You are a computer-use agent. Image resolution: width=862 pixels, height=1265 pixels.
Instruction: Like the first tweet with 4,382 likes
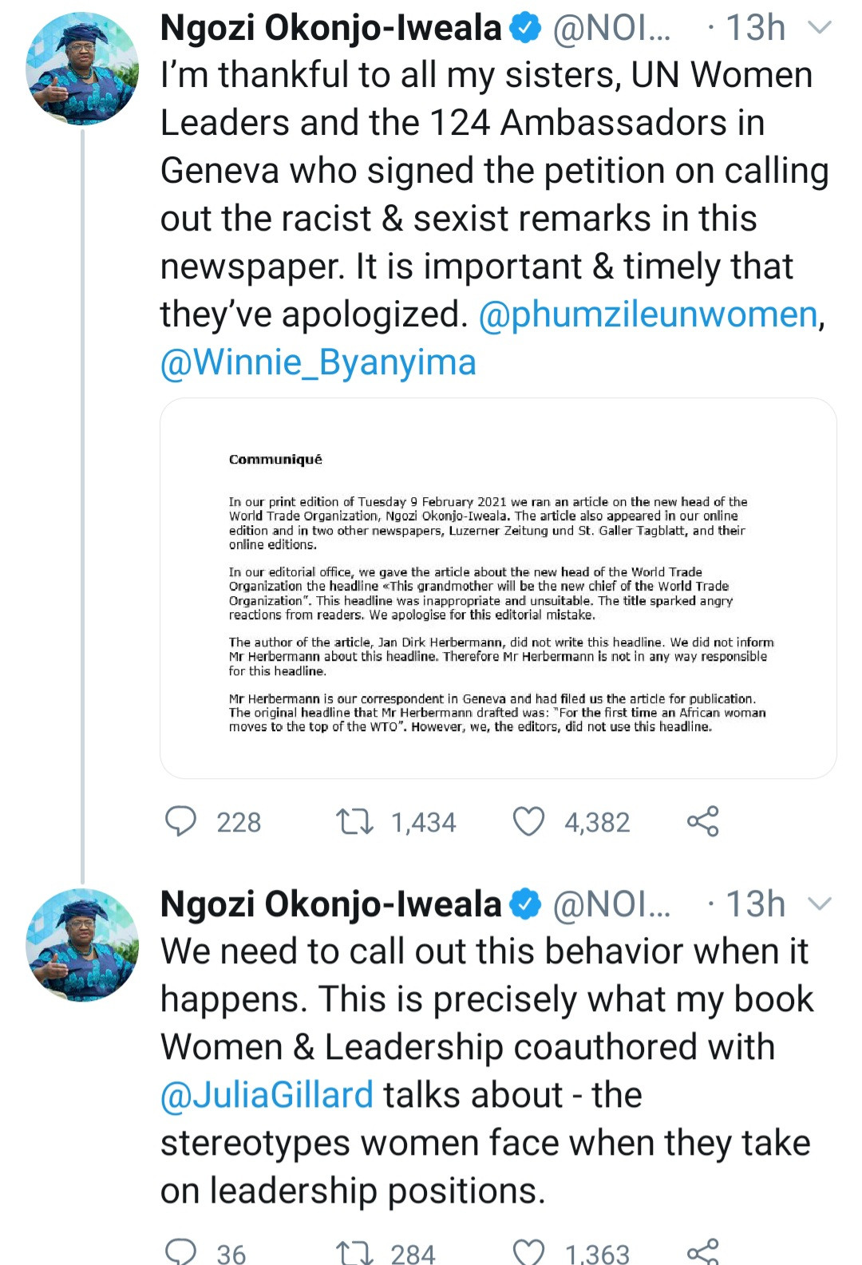[x=528, y=821]
